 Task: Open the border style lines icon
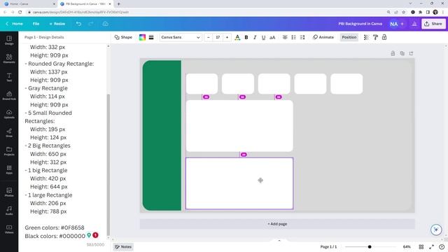[x=151, y=37]
